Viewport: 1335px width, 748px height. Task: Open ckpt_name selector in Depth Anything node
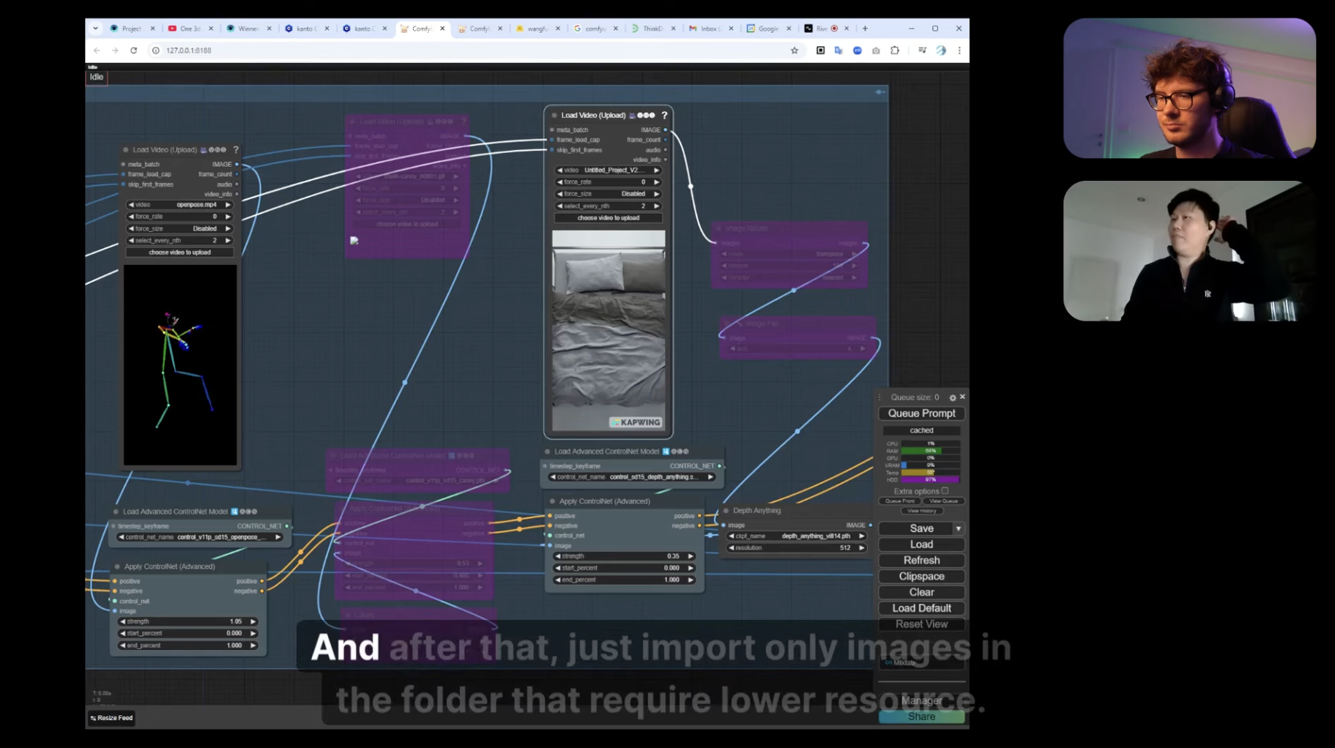(797, 536)
